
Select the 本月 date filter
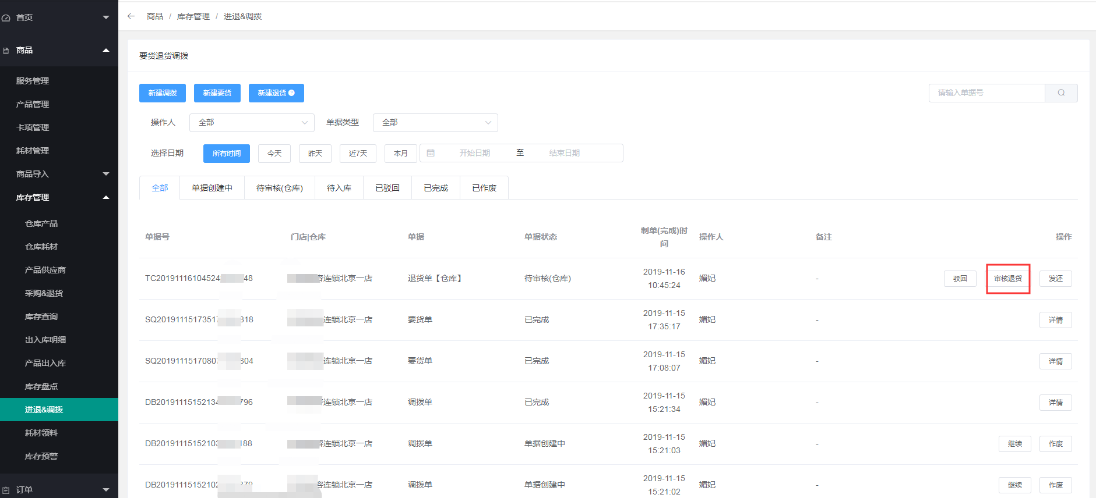(400, 154)
